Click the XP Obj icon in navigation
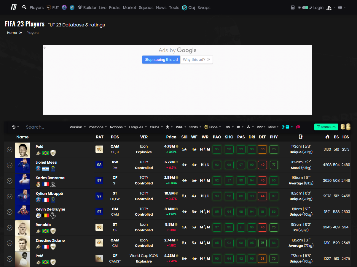 tap(185, 7)
